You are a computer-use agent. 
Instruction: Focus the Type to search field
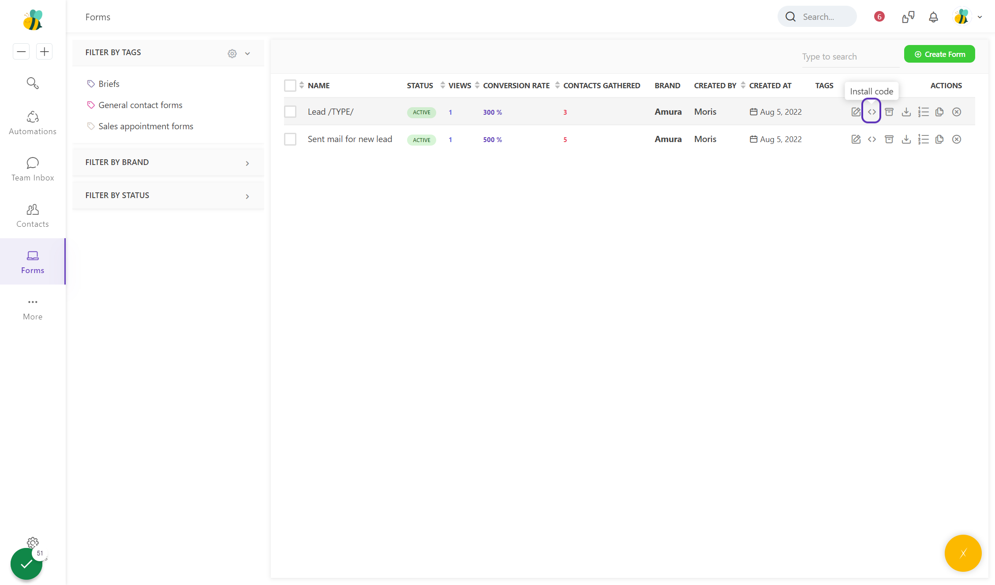click(x=850, y=57)
